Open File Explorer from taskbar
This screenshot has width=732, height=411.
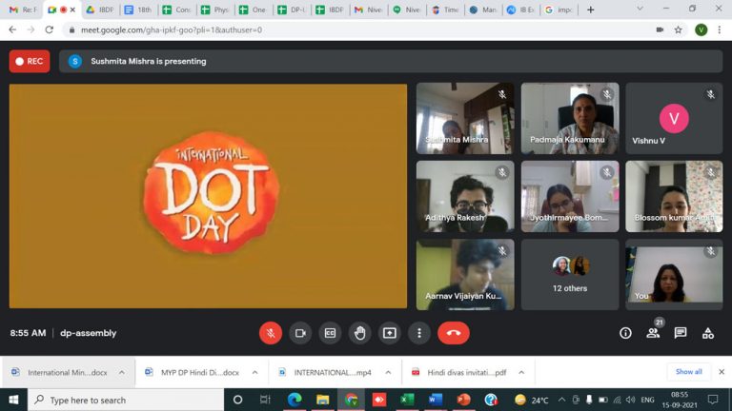322,400
